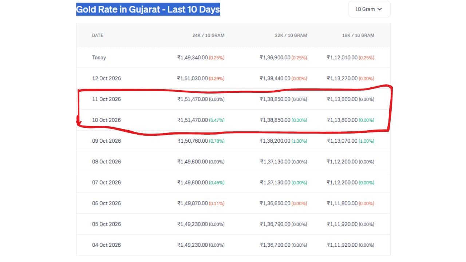This screenshot has width=466, height=262.
Task: Click the 24K / 10 GRAM column header
Action: click(208, 35)
